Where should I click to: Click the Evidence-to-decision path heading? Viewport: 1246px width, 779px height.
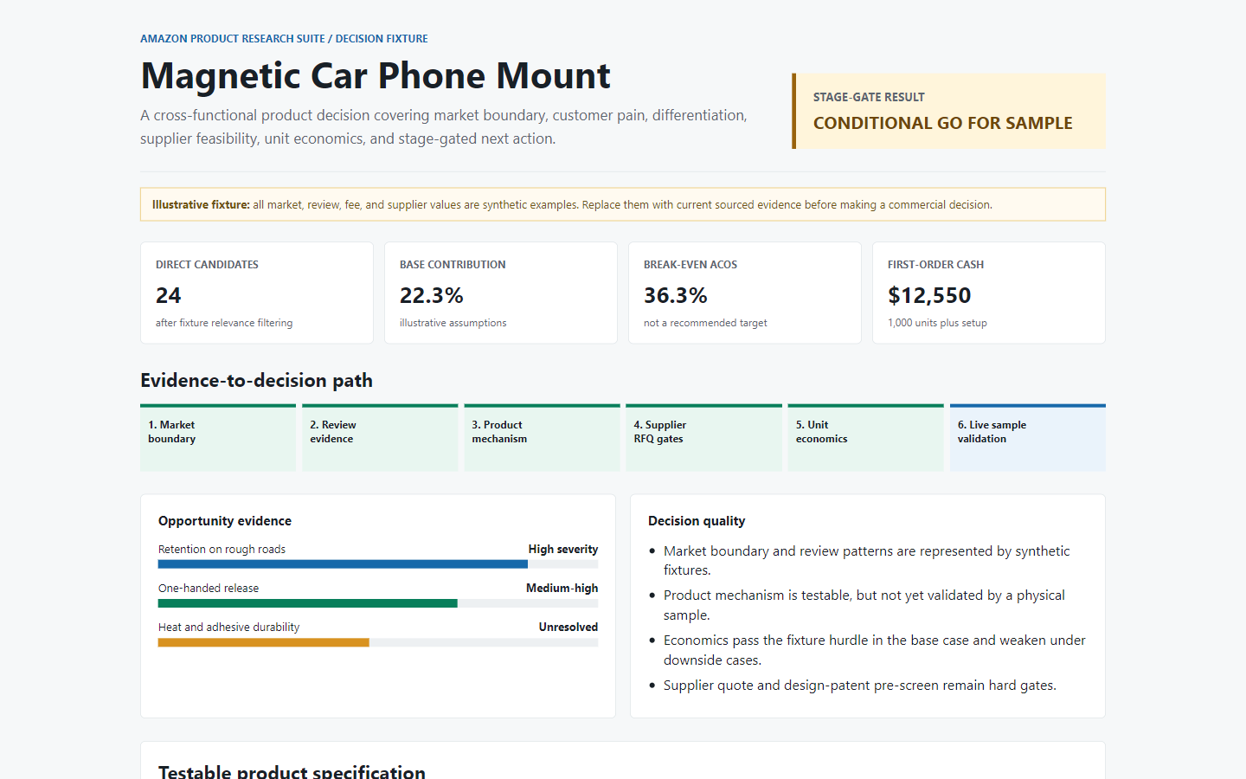257,381
